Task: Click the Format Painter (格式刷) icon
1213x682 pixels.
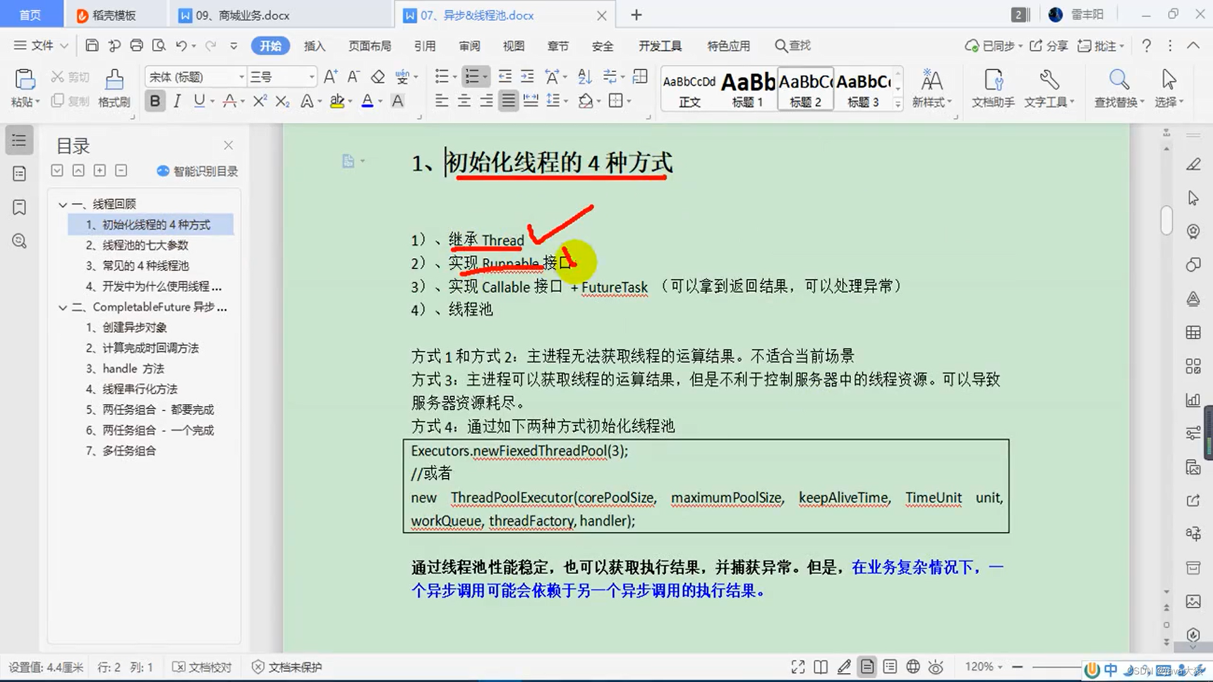Action: click(x=114, y=80)
